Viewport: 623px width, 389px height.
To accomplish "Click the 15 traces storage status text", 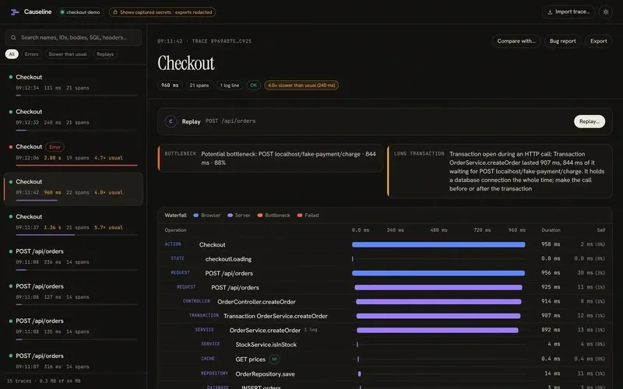I will coord(44,381).
